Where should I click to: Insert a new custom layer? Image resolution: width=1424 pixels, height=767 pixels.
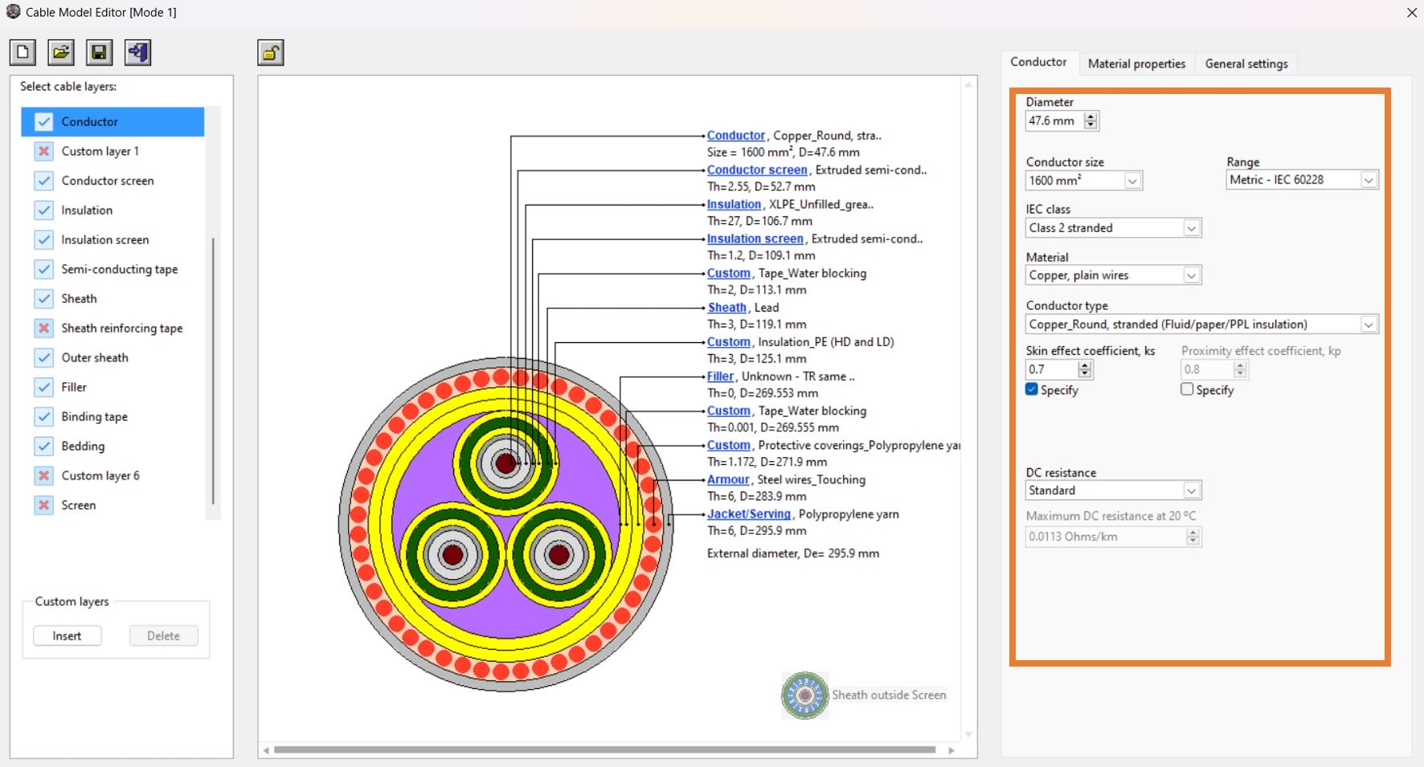(67, 635)
